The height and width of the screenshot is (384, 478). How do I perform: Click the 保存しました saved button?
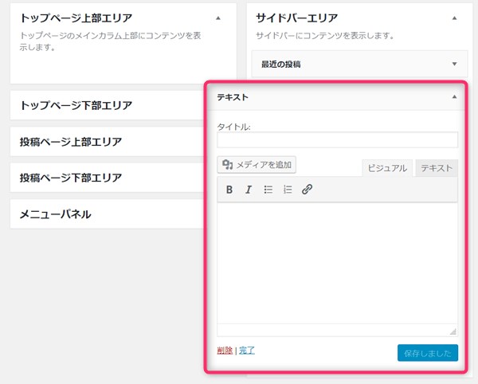(427, 353)
